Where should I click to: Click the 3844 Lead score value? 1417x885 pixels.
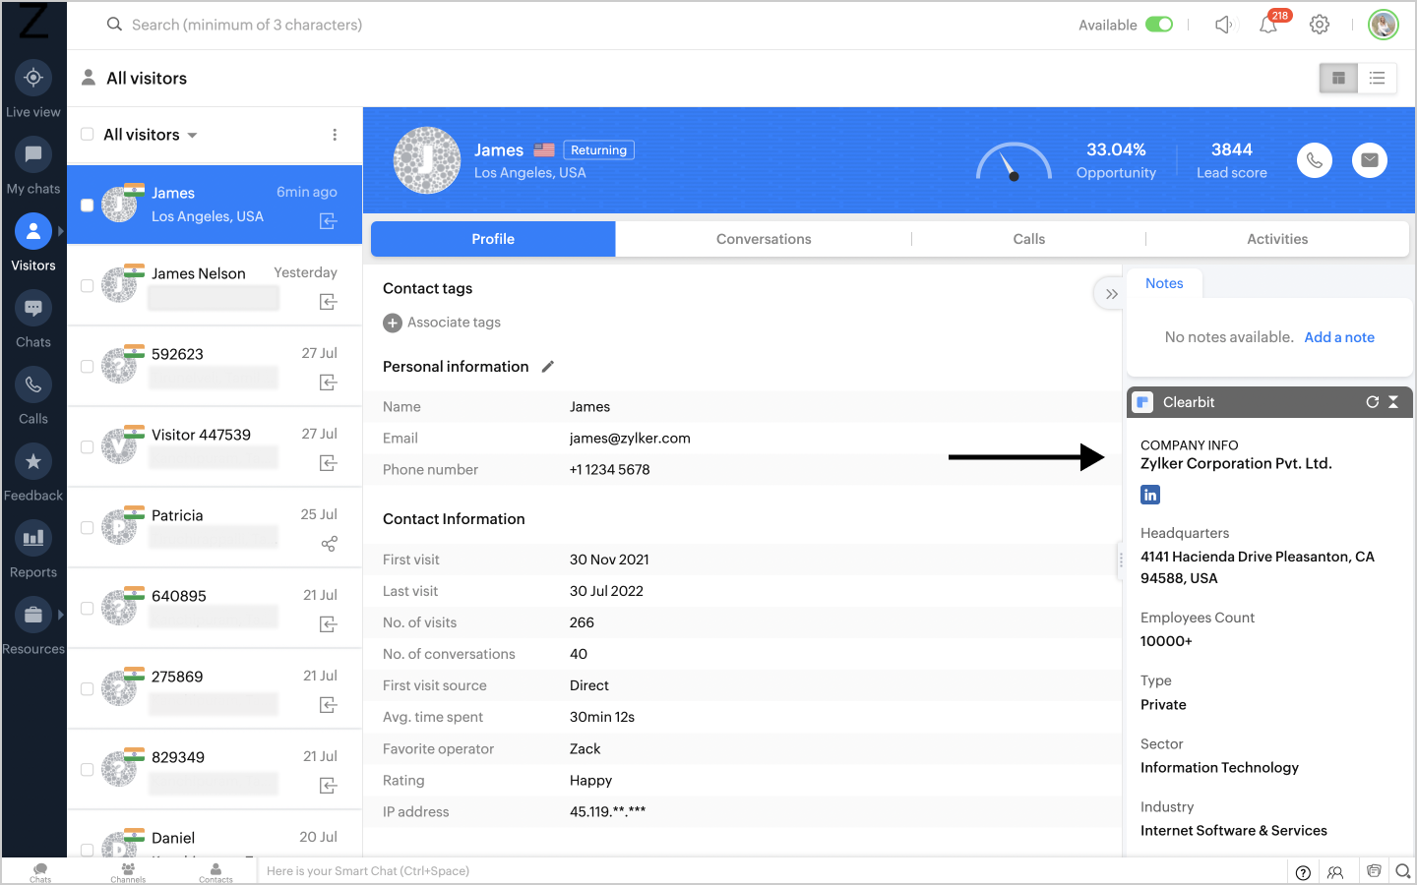(x=1232, y=149)
